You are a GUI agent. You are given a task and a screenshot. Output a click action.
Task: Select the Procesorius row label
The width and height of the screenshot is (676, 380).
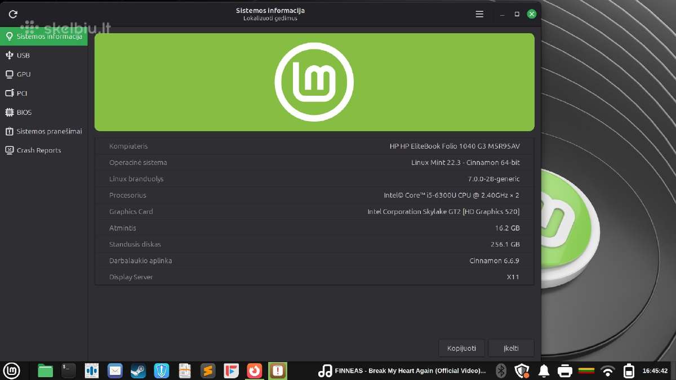[x=128, y=195]
